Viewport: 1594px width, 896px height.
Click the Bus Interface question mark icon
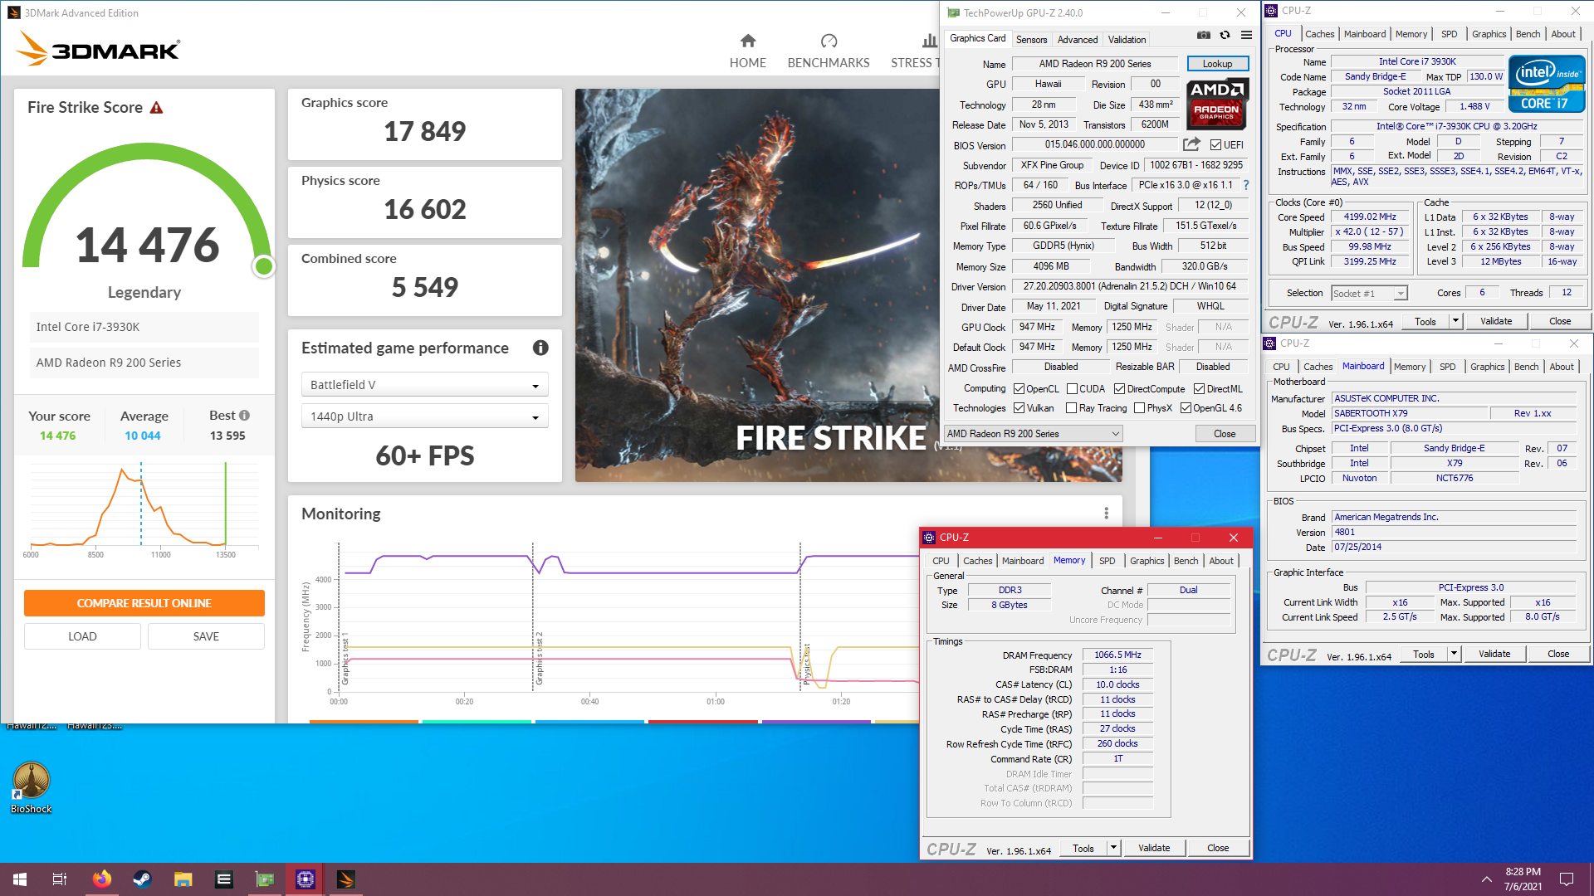pos(1246,185)
